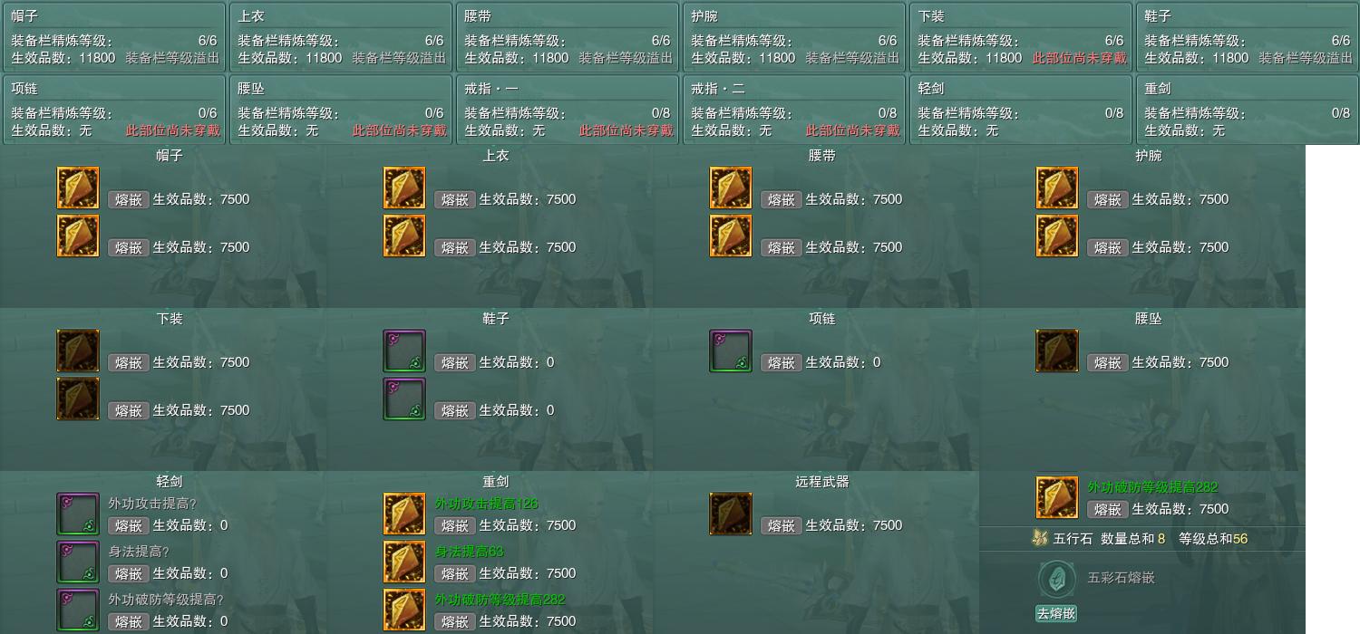Click first 熔嵌 button under 腰带
1360x634 pixels.
point(781,199)
